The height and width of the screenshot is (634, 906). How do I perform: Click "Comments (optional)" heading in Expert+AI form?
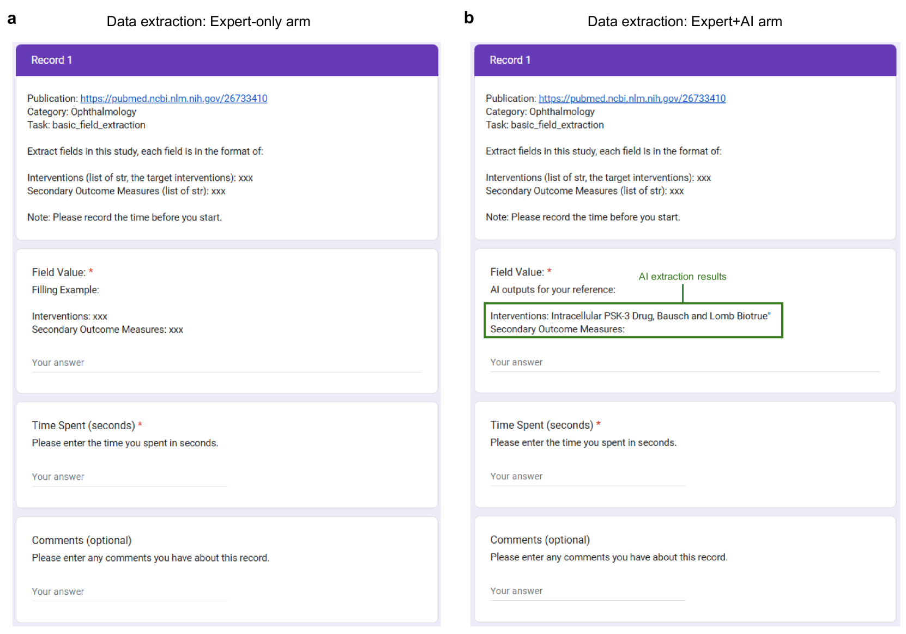[x=540, y=540]
